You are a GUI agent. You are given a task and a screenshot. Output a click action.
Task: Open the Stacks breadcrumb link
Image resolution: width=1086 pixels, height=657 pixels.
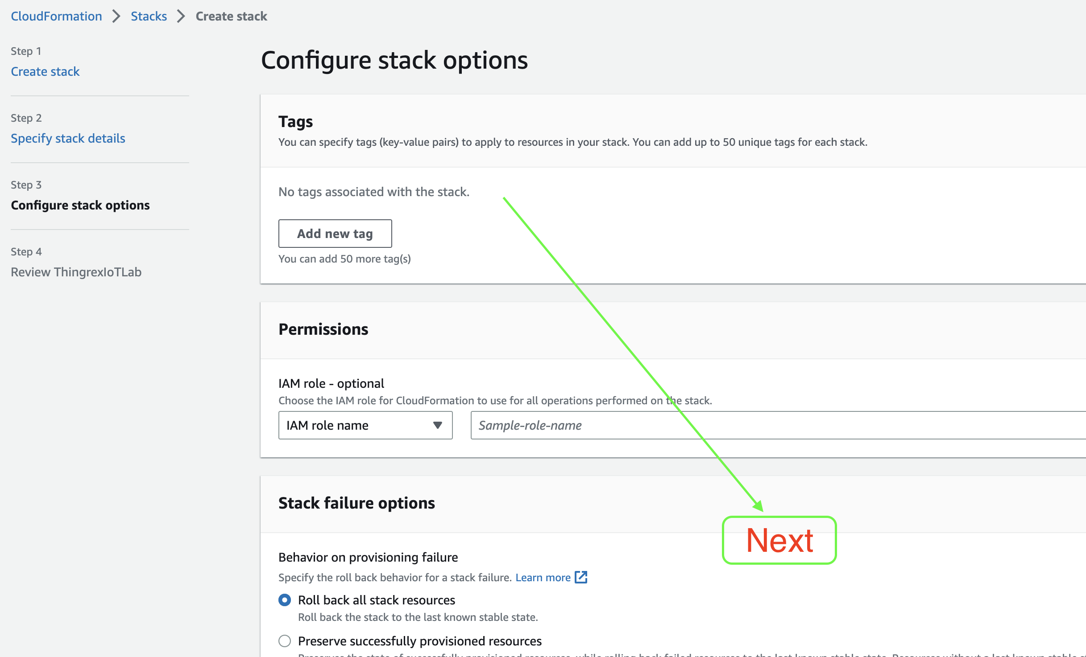(x=149, y=16)
